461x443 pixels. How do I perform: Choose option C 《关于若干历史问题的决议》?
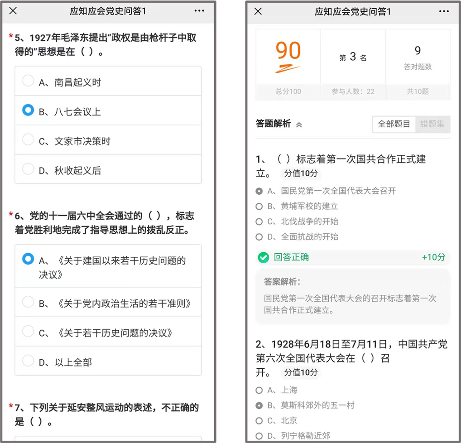click(x=28, y=332)
